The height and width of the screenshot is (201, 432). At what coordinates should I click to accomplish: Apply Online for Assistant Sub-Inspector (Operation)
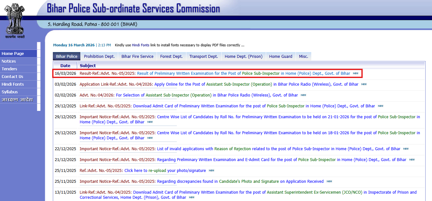click(x=224, y=84)
